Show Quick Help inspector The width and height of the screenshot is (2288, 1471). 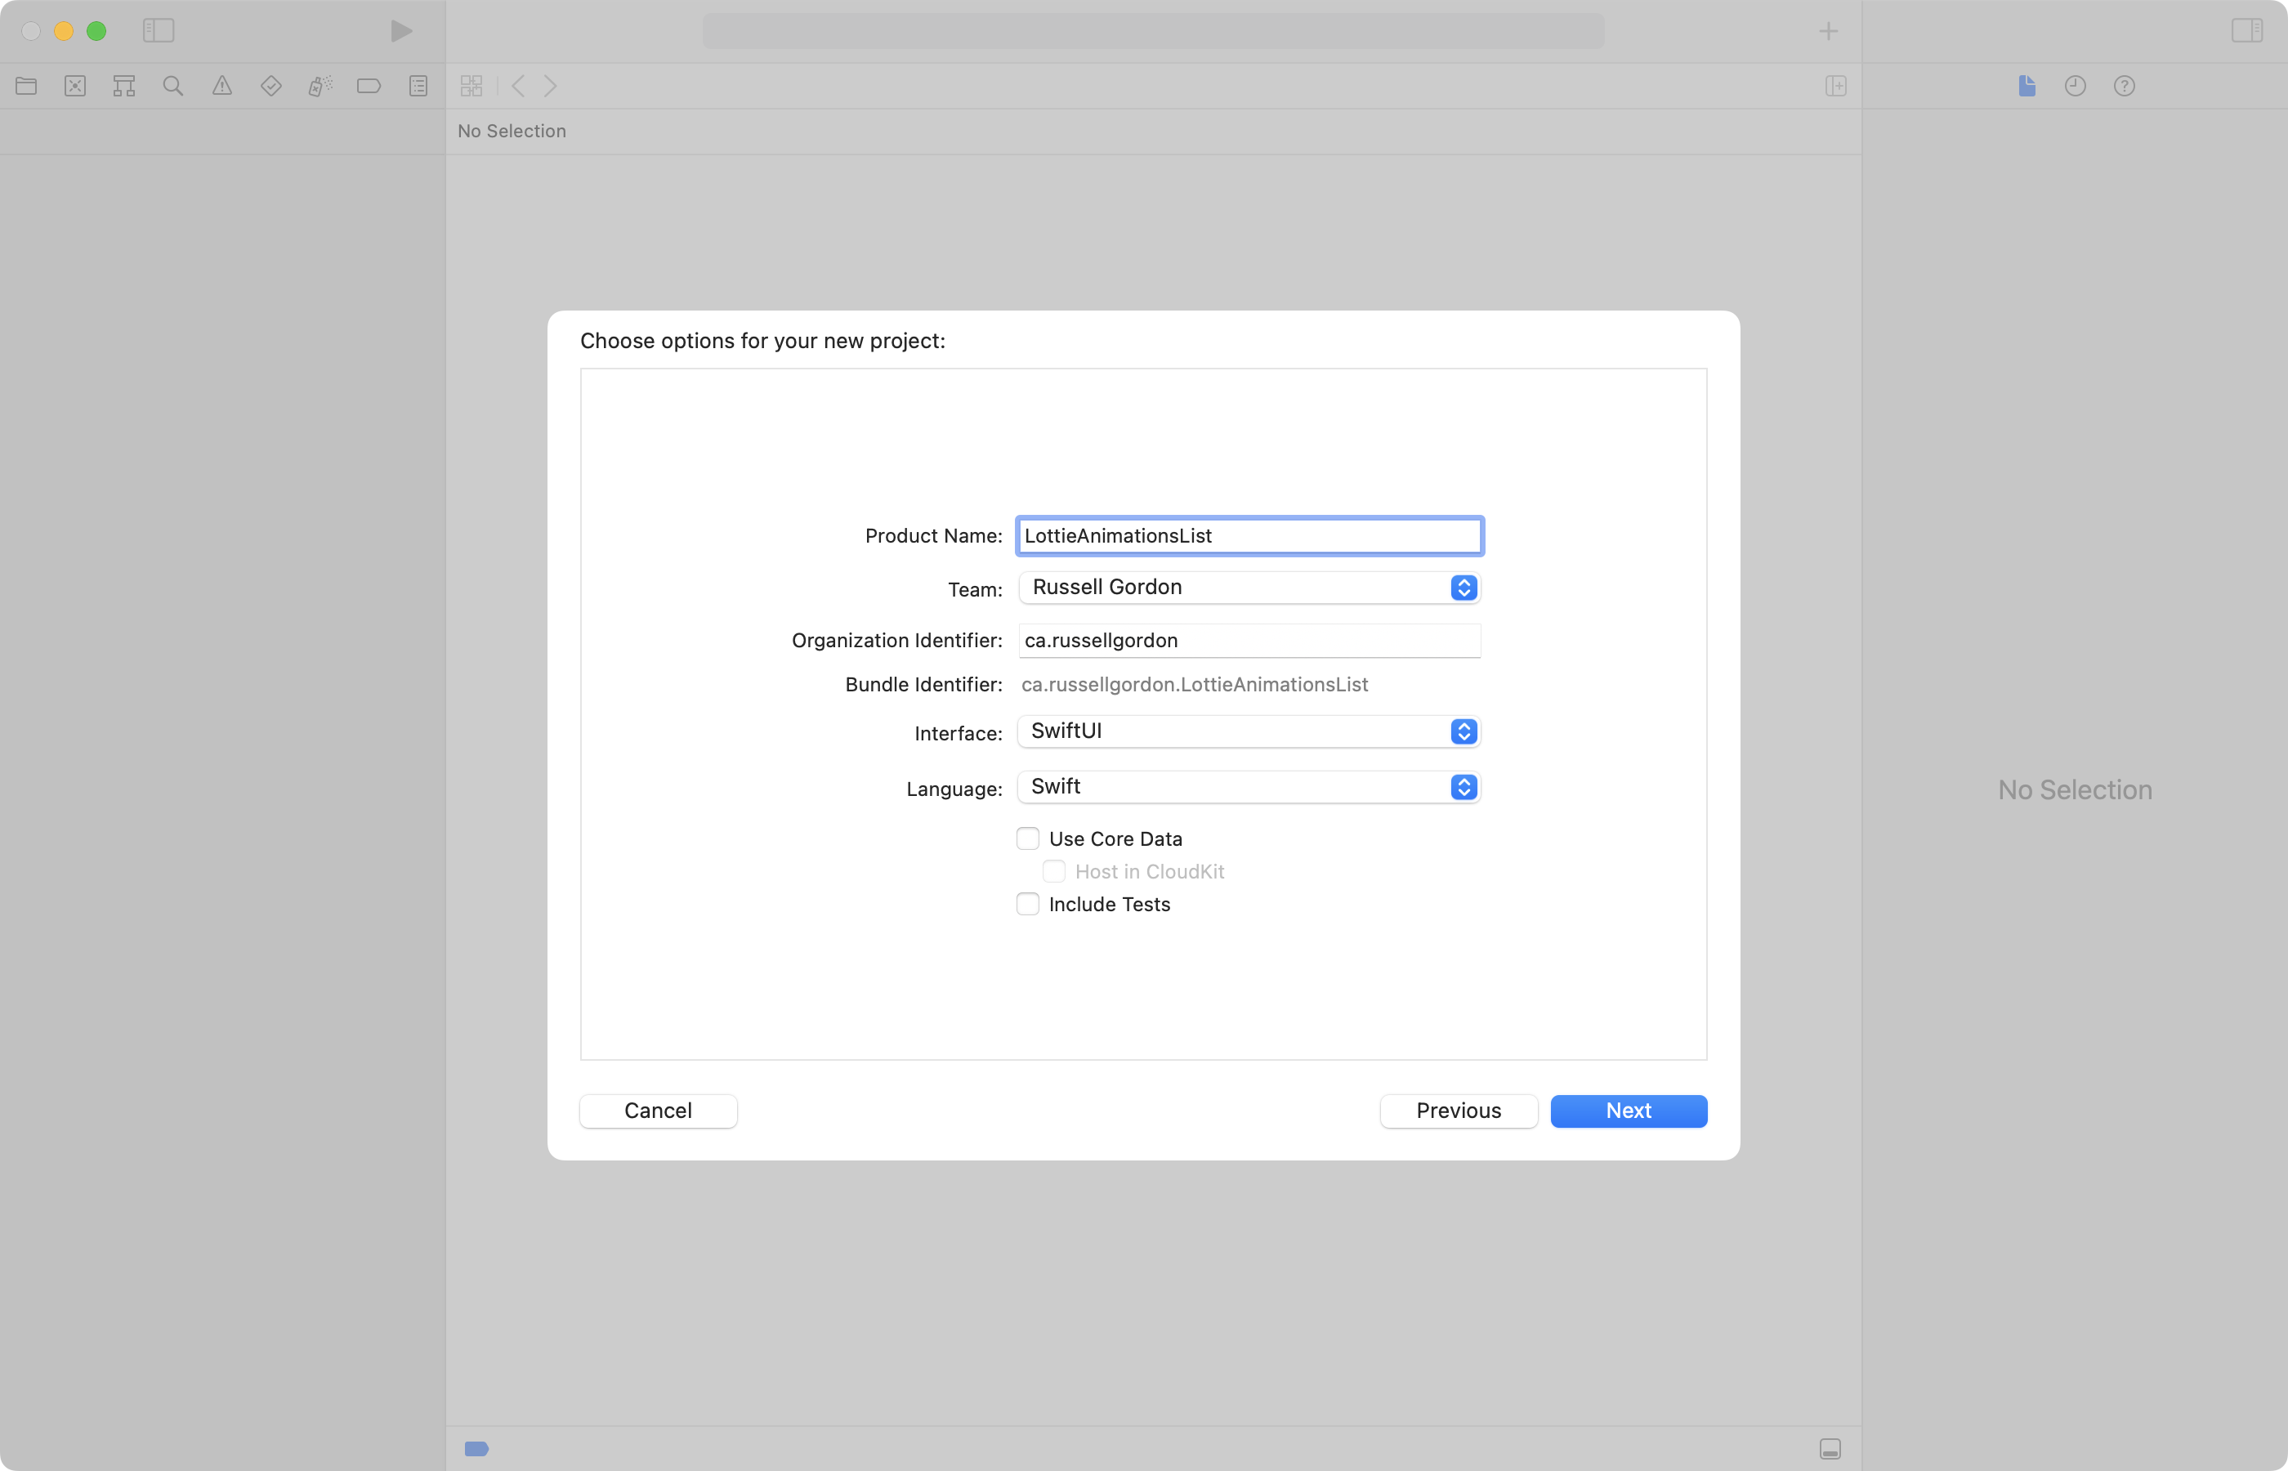click(x=2125, y=86)
